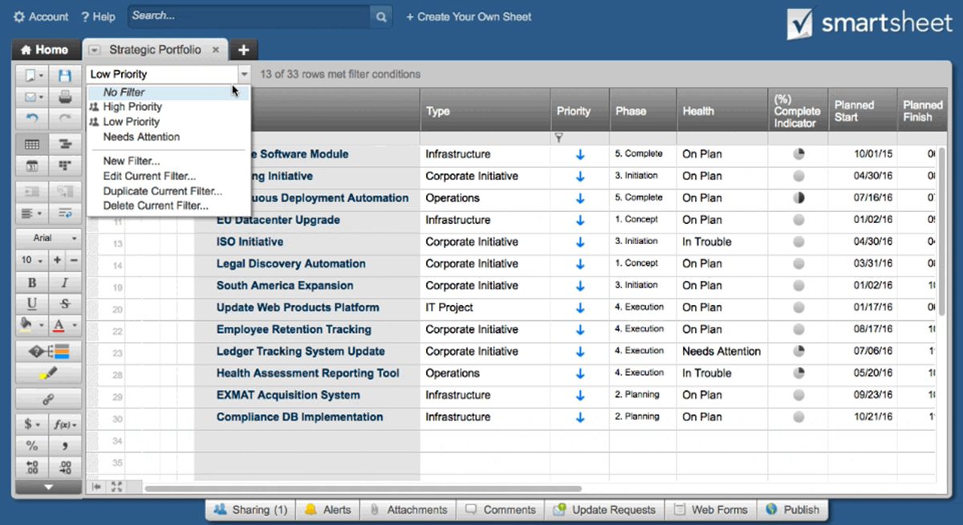Image resolution: width=963 pixels, height=525 pixels.
Task: Open the formula f(x) tool
Action: click(x=63, y=423)
